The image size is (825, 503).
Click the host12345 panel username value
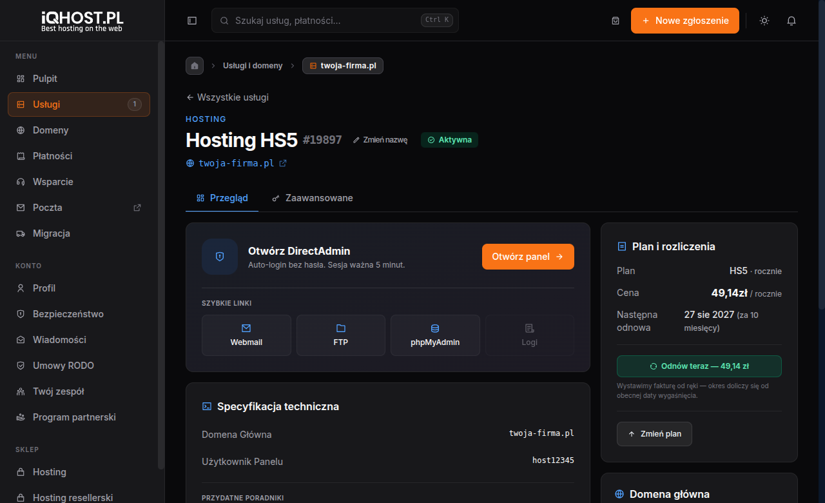[x=553, y=460]
